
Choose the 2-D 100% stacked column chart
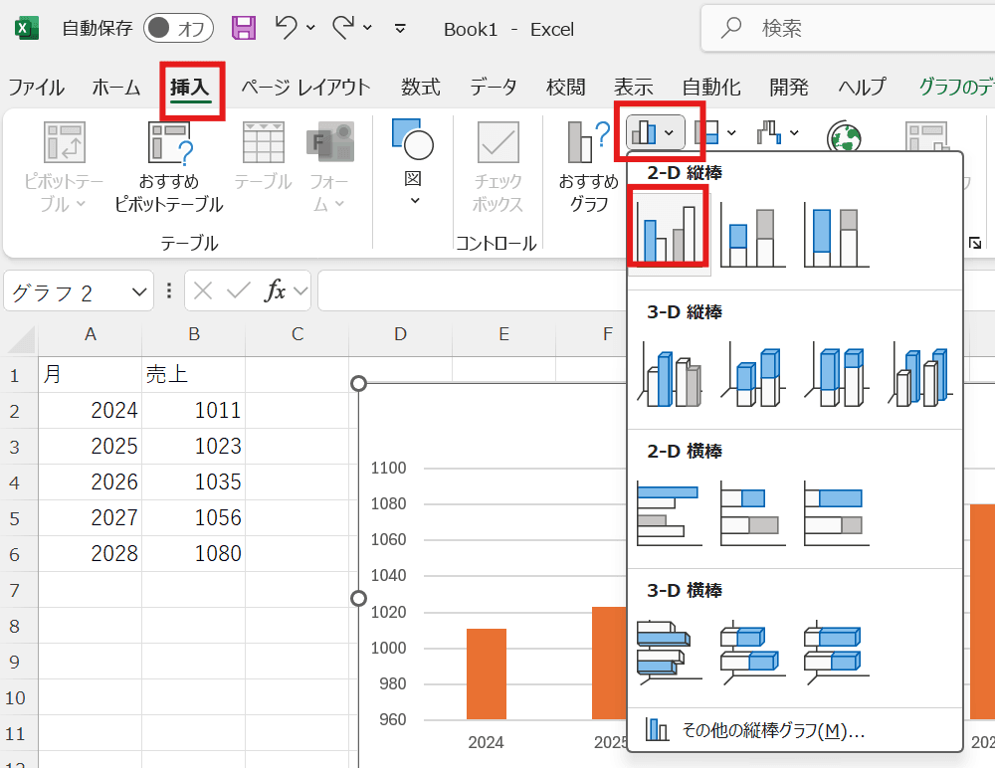[836, 237]
